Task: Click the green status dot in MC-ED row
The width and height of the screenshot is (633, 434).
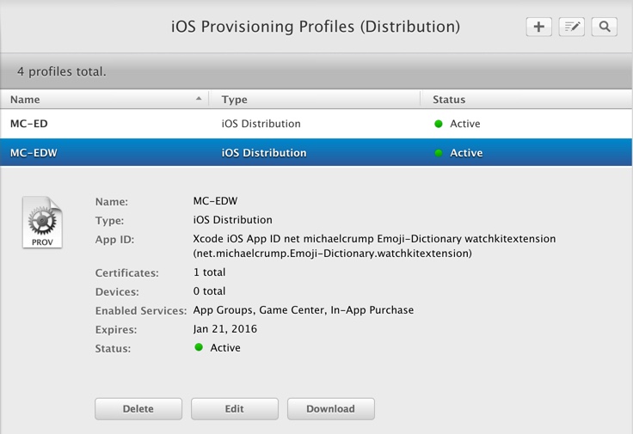Action: [439, 124]
